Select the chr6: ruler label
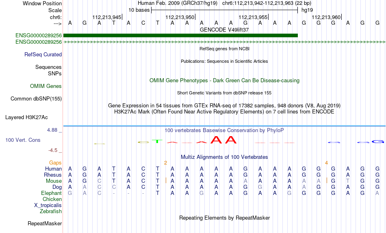Image resolution: width=386 pixels, height=233 pixels. click(x=56, y=17)
